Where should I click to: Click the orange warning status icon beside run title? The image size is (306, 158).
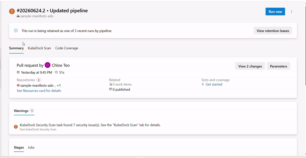(12, 11)
